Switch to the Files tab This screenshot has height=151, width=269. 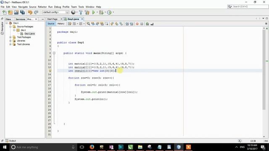point(8,19)
